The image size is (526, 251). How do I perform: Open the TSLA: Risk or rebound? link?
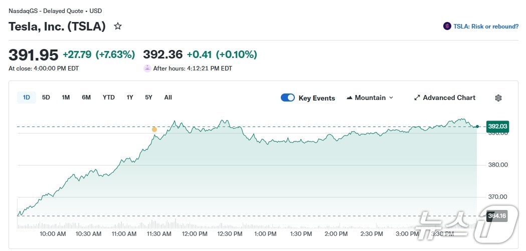pos(486,26)
